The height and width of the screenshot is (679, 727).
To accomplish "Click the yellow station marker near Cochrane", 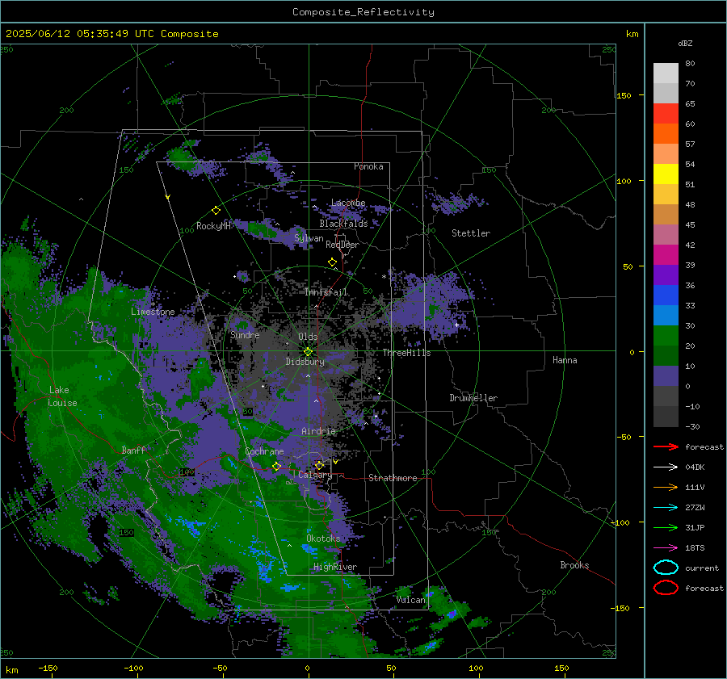I will (x=276, y=467).
